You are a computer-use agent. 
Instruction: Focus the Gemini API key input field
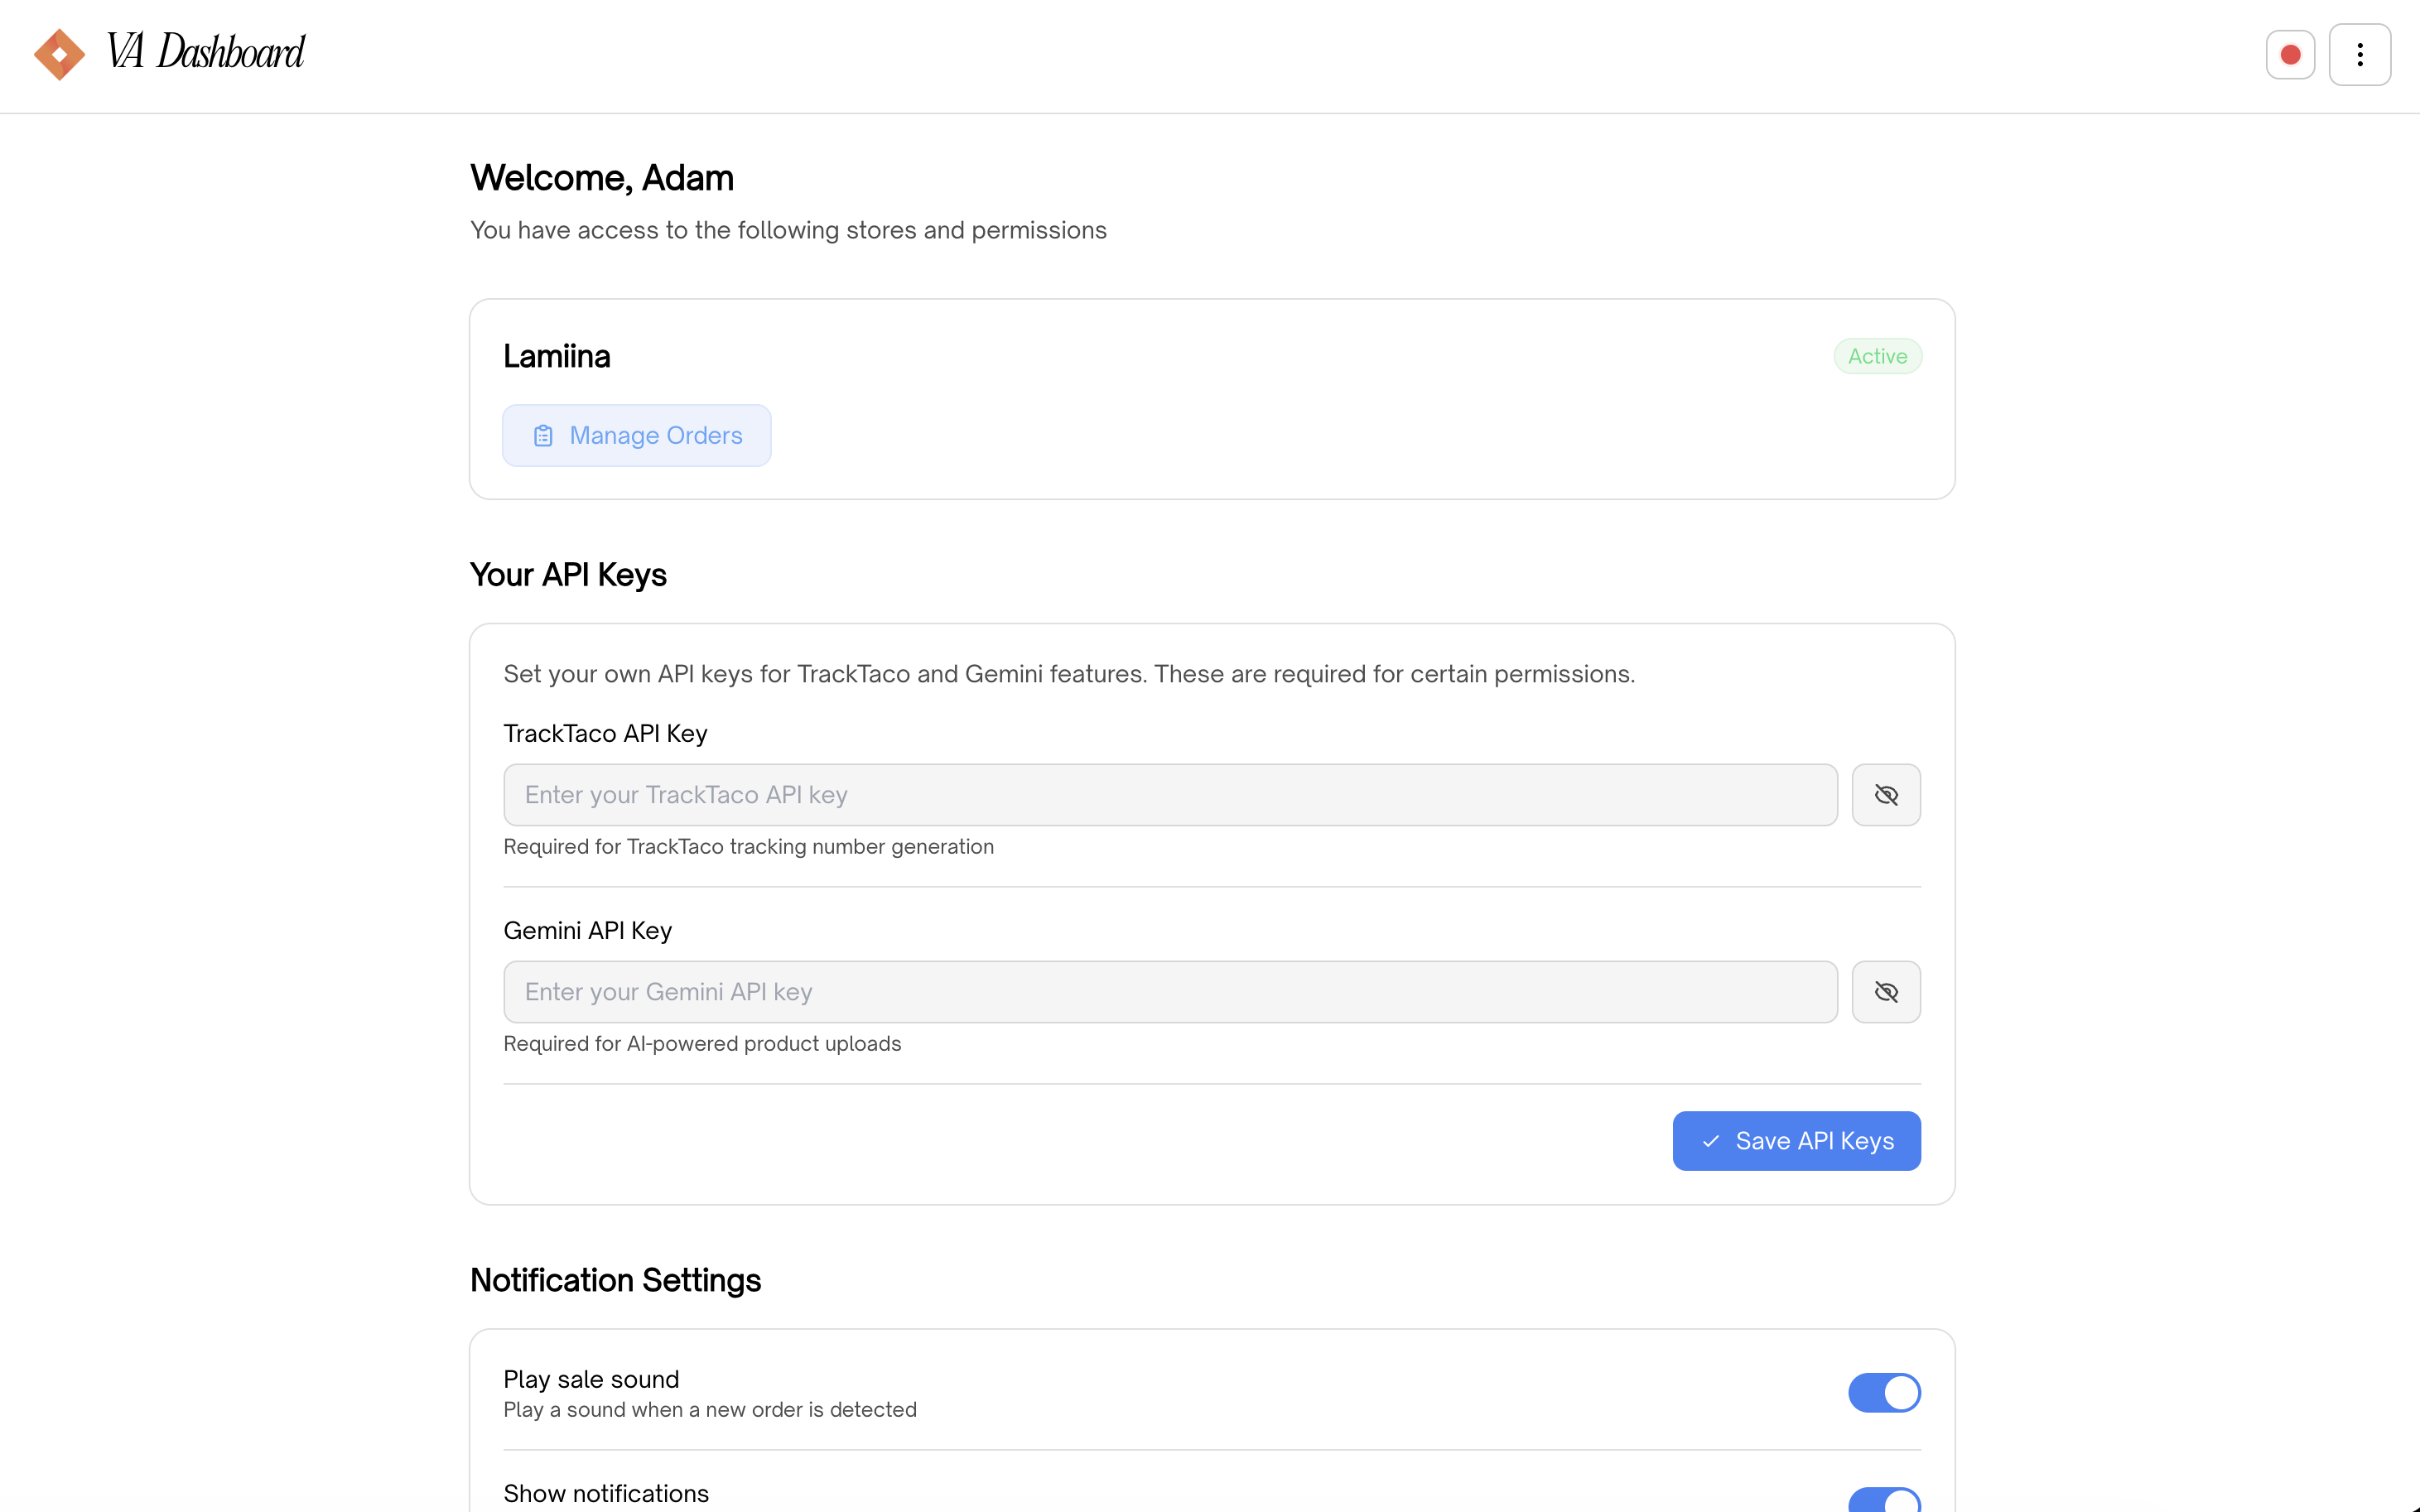1170,992
